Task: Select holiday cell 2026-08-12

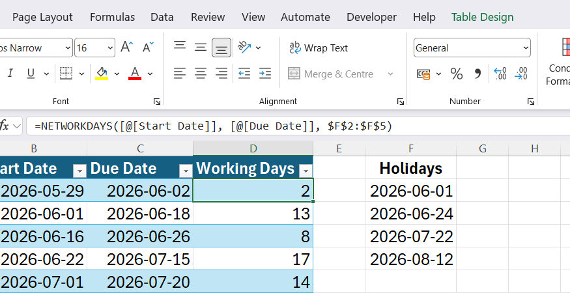Action: [x=411, y=259]
